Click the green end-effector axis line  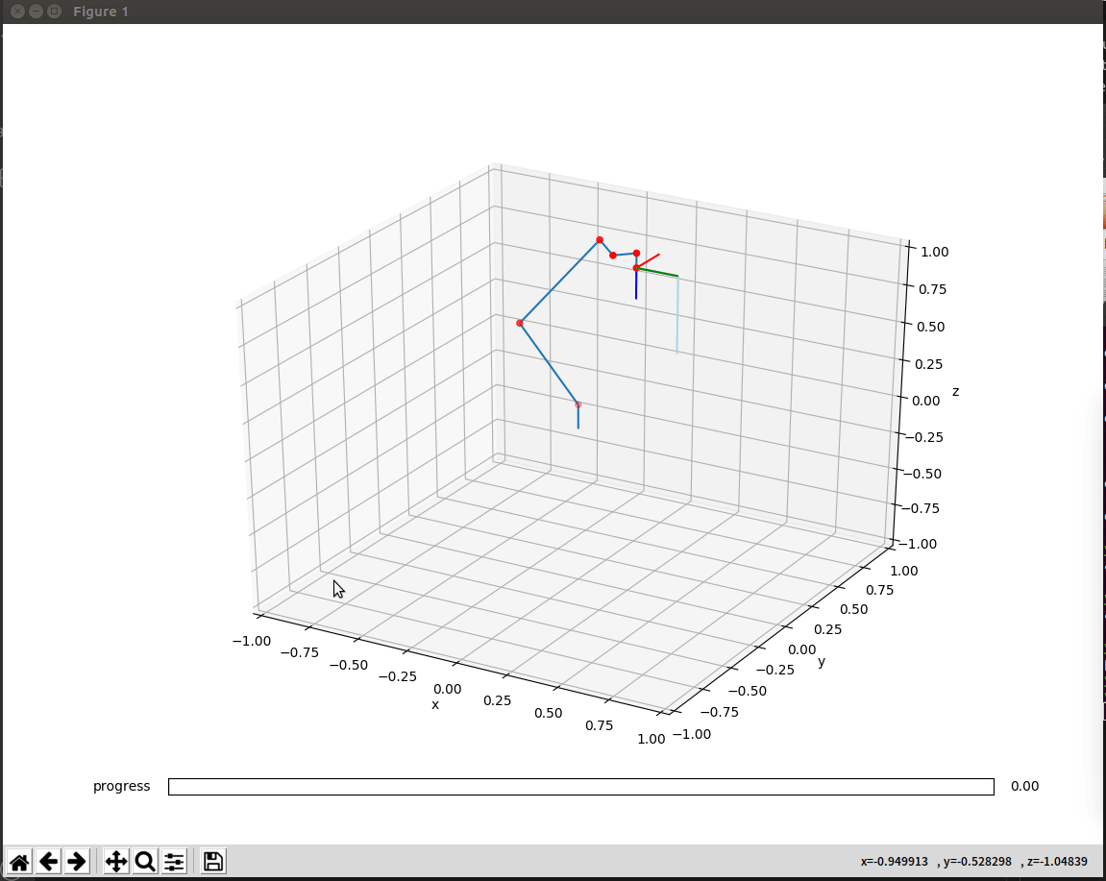tap(659, 273)
